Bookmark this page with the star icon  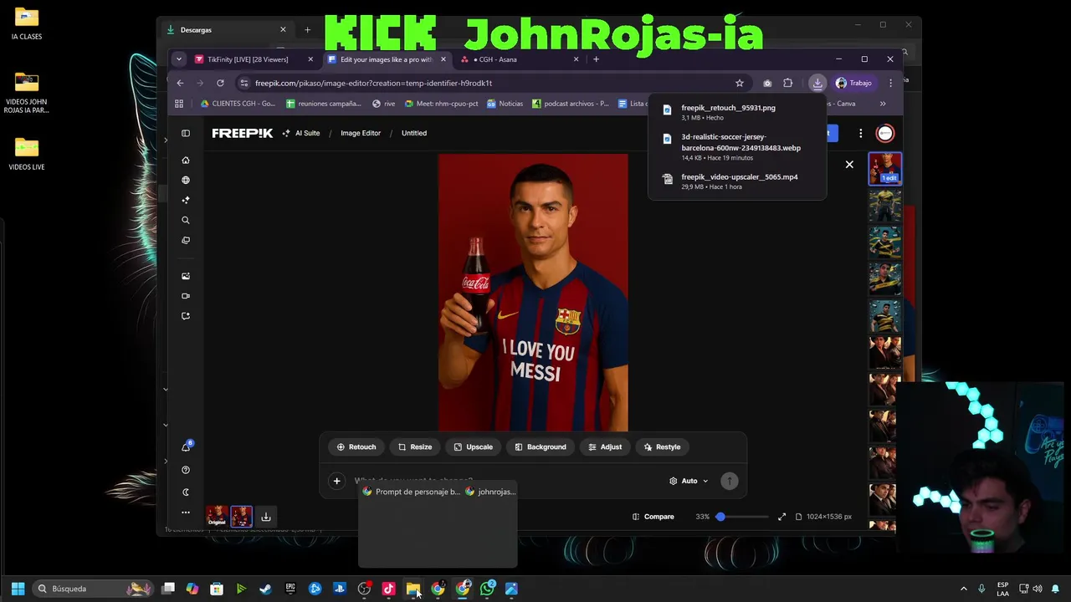(740, 83)
